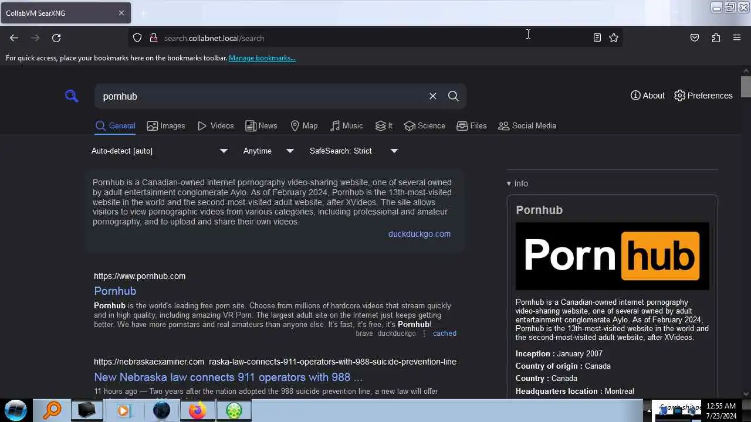Open the extensions puzzle icon

(716, 38)
